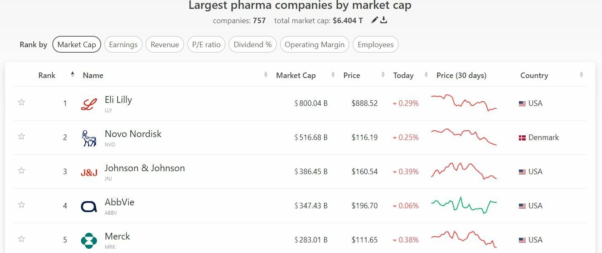Image resolution: width=602 pixels, height=253 pixels.
Task: Toggle favorite star for AbbVie
Action: (x=21, y=205)
